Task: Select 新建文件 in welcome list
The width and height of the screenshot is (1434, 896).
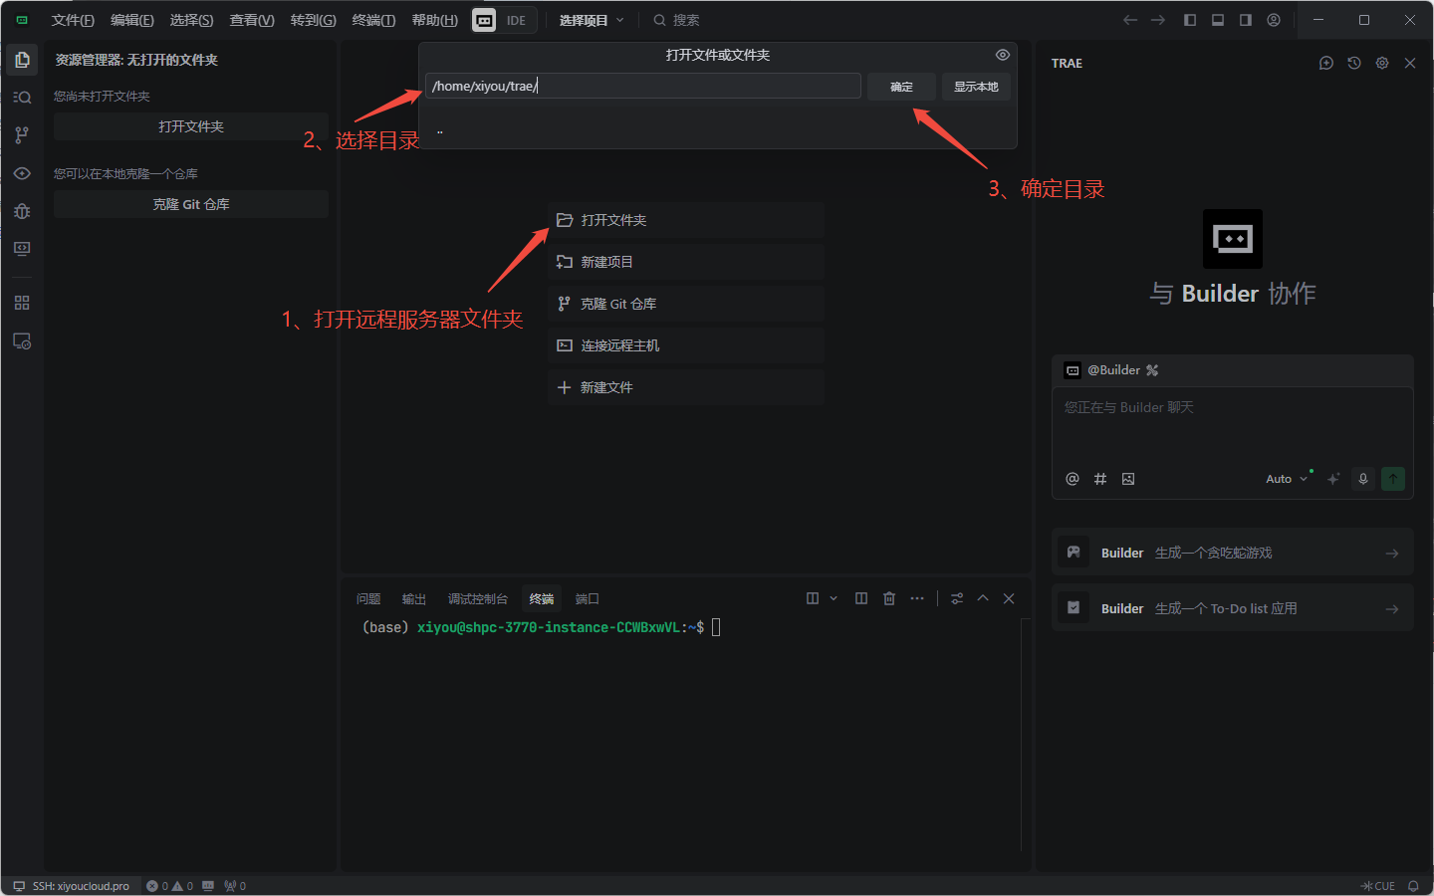Action: (685, 387)
